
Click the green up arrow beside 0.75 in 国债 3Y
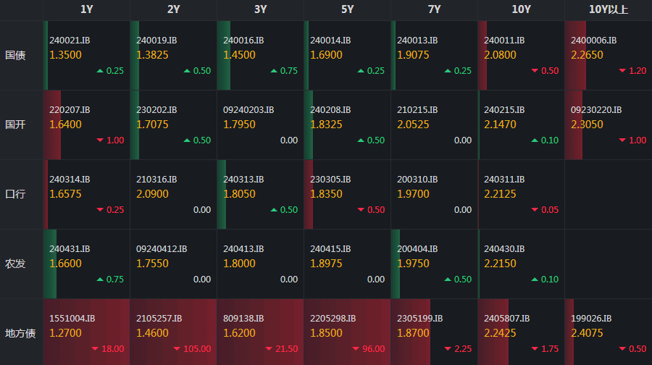click(274, 71)
